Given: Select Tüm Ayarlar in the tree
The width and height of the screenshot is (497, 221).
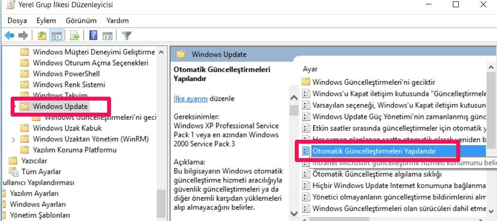Looking at the screenshot, I should (41, 172).
